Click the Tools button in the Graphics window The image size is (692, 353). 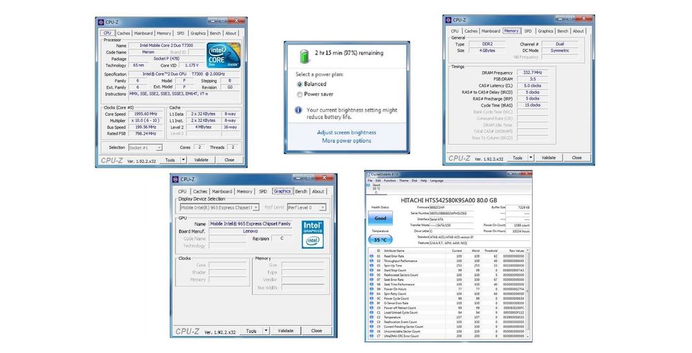coord(251,330)
